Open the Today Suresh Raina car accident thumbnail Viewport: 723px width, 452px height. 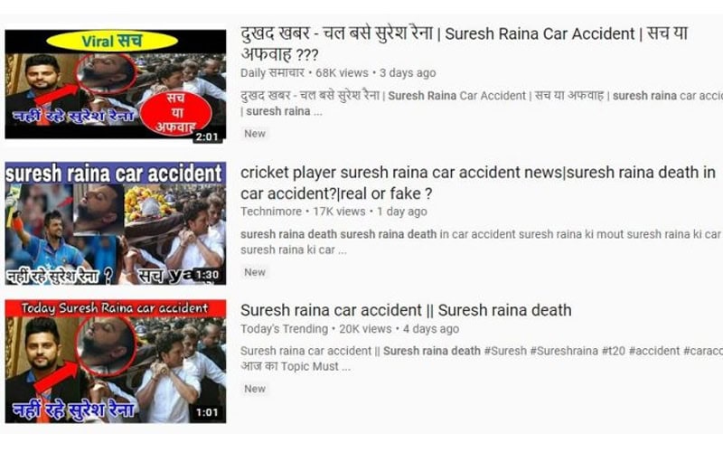click(x=116, y=361)
